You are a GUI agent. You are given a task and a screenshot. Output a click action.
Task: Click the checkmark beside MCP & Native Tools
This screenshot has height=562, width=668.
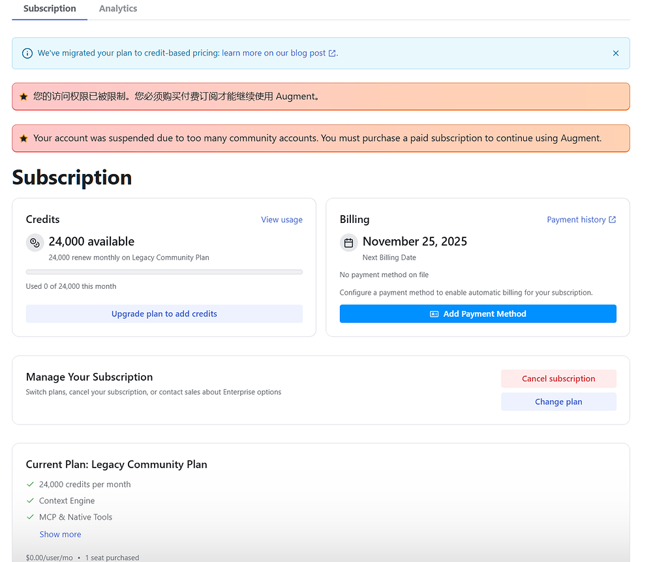point(30,517)
